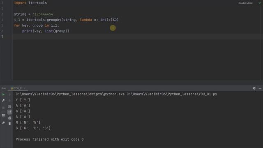
Task: Click 'Process finished with exit code 0'
Action: 50,139
